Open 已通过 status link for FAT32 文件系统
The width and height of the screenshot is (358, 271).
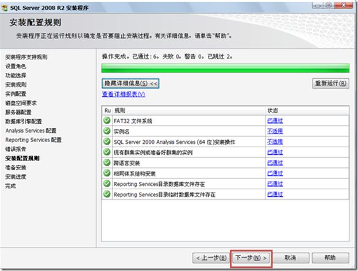pyautogui.click(x=275, y=120)
